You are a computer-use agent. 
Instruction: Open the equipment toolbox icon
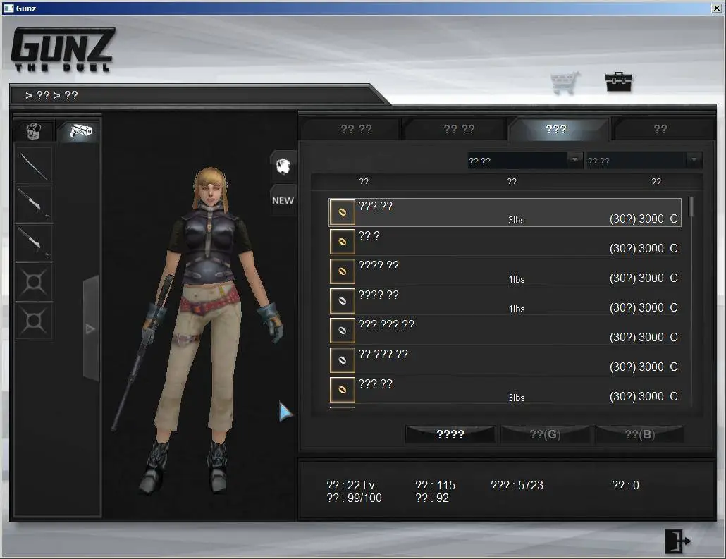(x=619, y=82)
